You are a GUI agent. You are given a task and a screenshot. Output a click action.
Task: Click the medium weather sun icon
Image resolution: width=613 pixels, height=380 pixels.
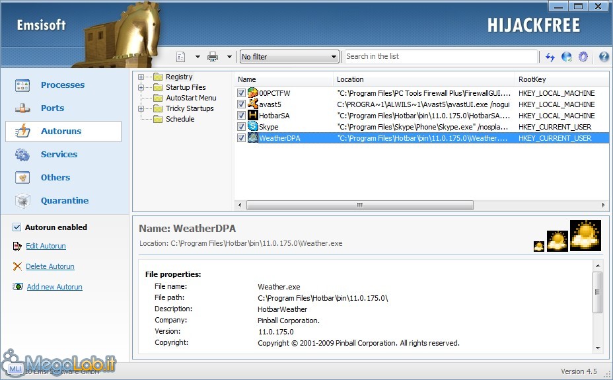click(x=557, y=241)
